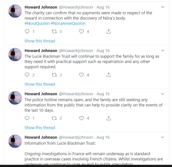Expand the chevron menu on the repatriation tweet
The width and height of the screenshot is (172, 167).
[163, 51]
